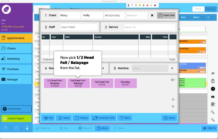Click the dollar sign legend icon
Screen dimensions: 218x139
144,5
